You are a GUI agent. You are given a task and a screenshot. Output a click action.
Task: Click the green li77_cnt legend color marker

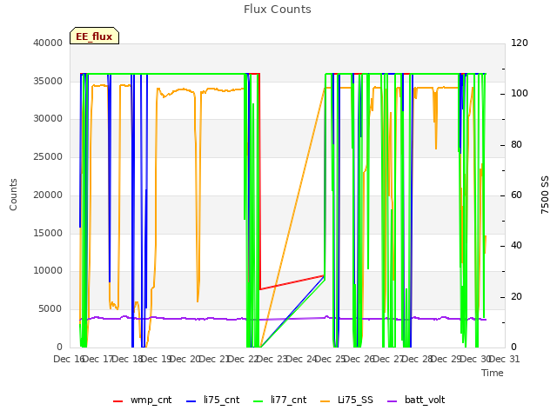point(258,401)
